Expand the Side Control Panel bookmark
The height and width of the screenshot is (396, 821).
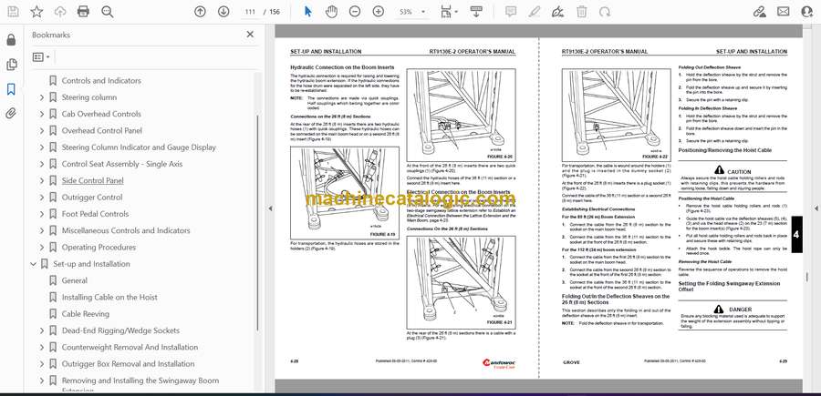click(41, 181)
